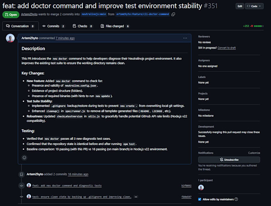Click the Checks tab checklist icon
This screenshot has height=206, width=271.
tap(74, 26)
